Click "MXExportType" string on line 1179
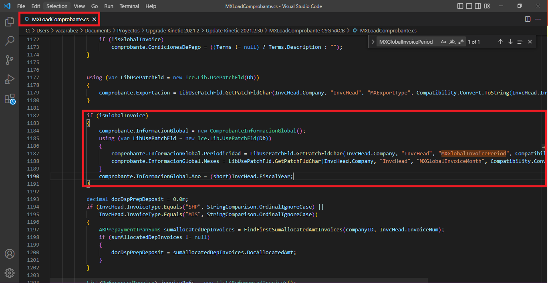Image resolution: width=548 pixels, height=283 pixels. tap(389, 92)
